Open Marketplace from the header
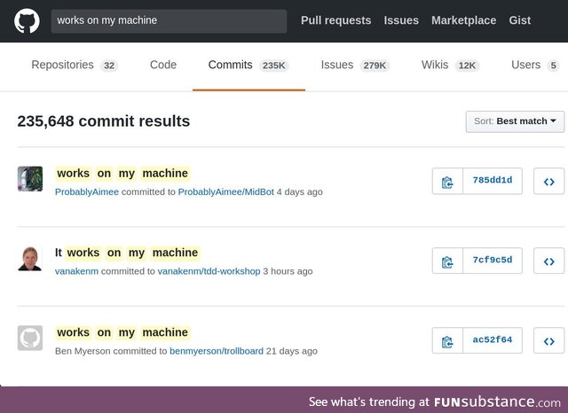The image size is (568, 413). click(x=463, y=20)
